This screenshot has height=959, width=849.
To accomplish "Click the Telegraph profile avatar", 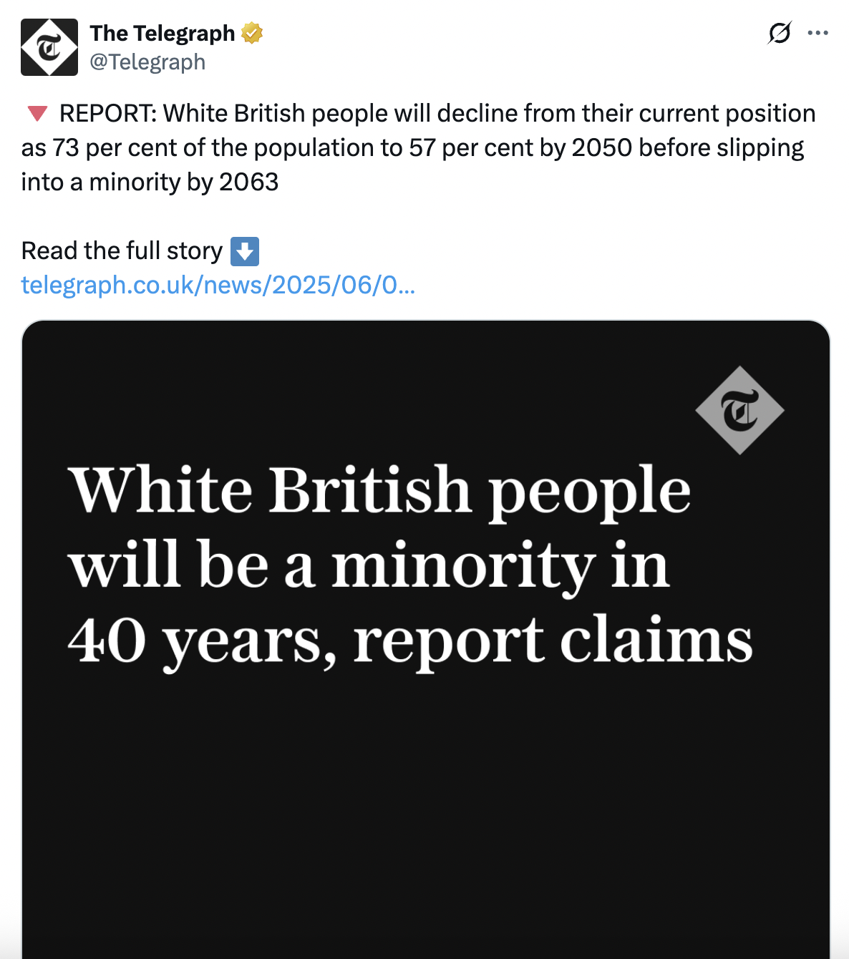I will click(49, 47).
